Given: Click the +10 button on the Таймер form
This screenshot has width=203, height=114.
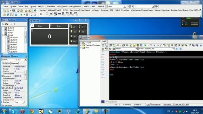Looking at the screenshot, I should pyautogui.click(x=74, y=32).
